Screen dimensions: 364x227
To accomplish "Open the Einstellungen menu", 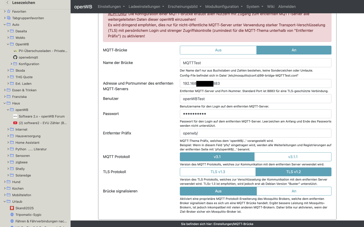I will [111, 7].
